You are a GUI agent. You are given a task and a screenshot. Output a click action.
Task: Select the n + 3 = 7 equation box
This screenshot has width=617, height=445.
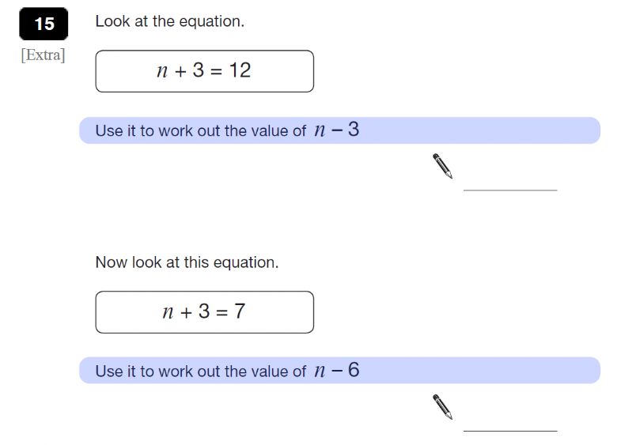click(x=205, y=312)
